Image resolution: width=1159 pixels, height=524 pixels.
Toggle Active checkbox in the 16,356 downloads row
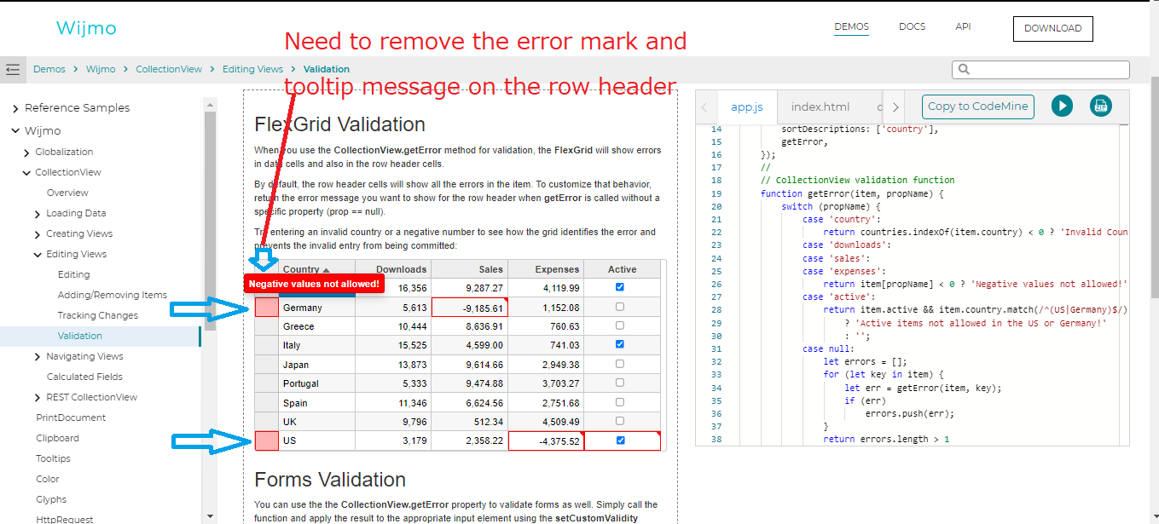[620, 288]
